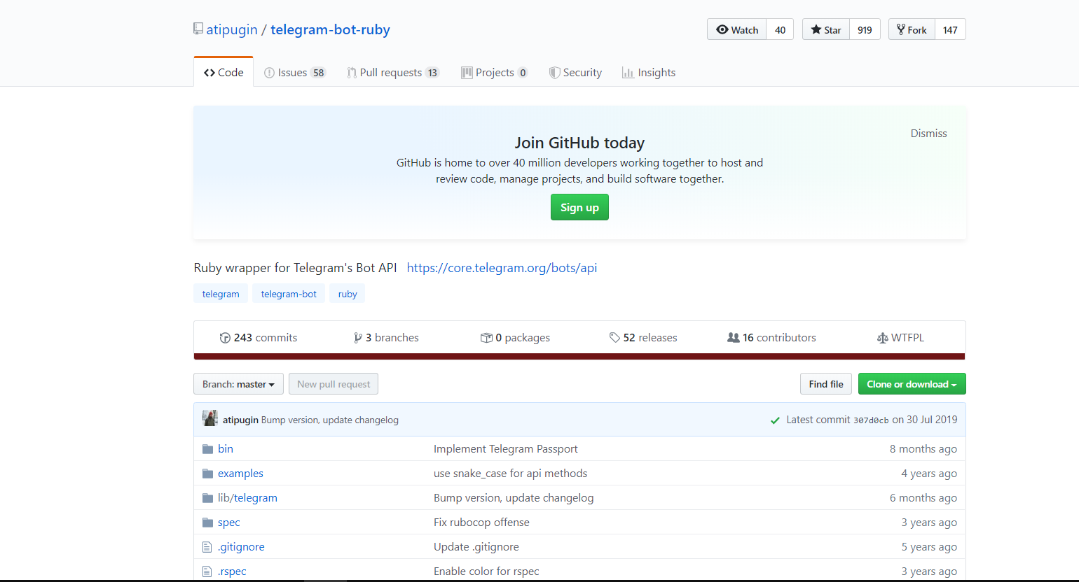1079x582 pixels.
Task: Click the green check commit status icon
Action: (x=775, y=420)
